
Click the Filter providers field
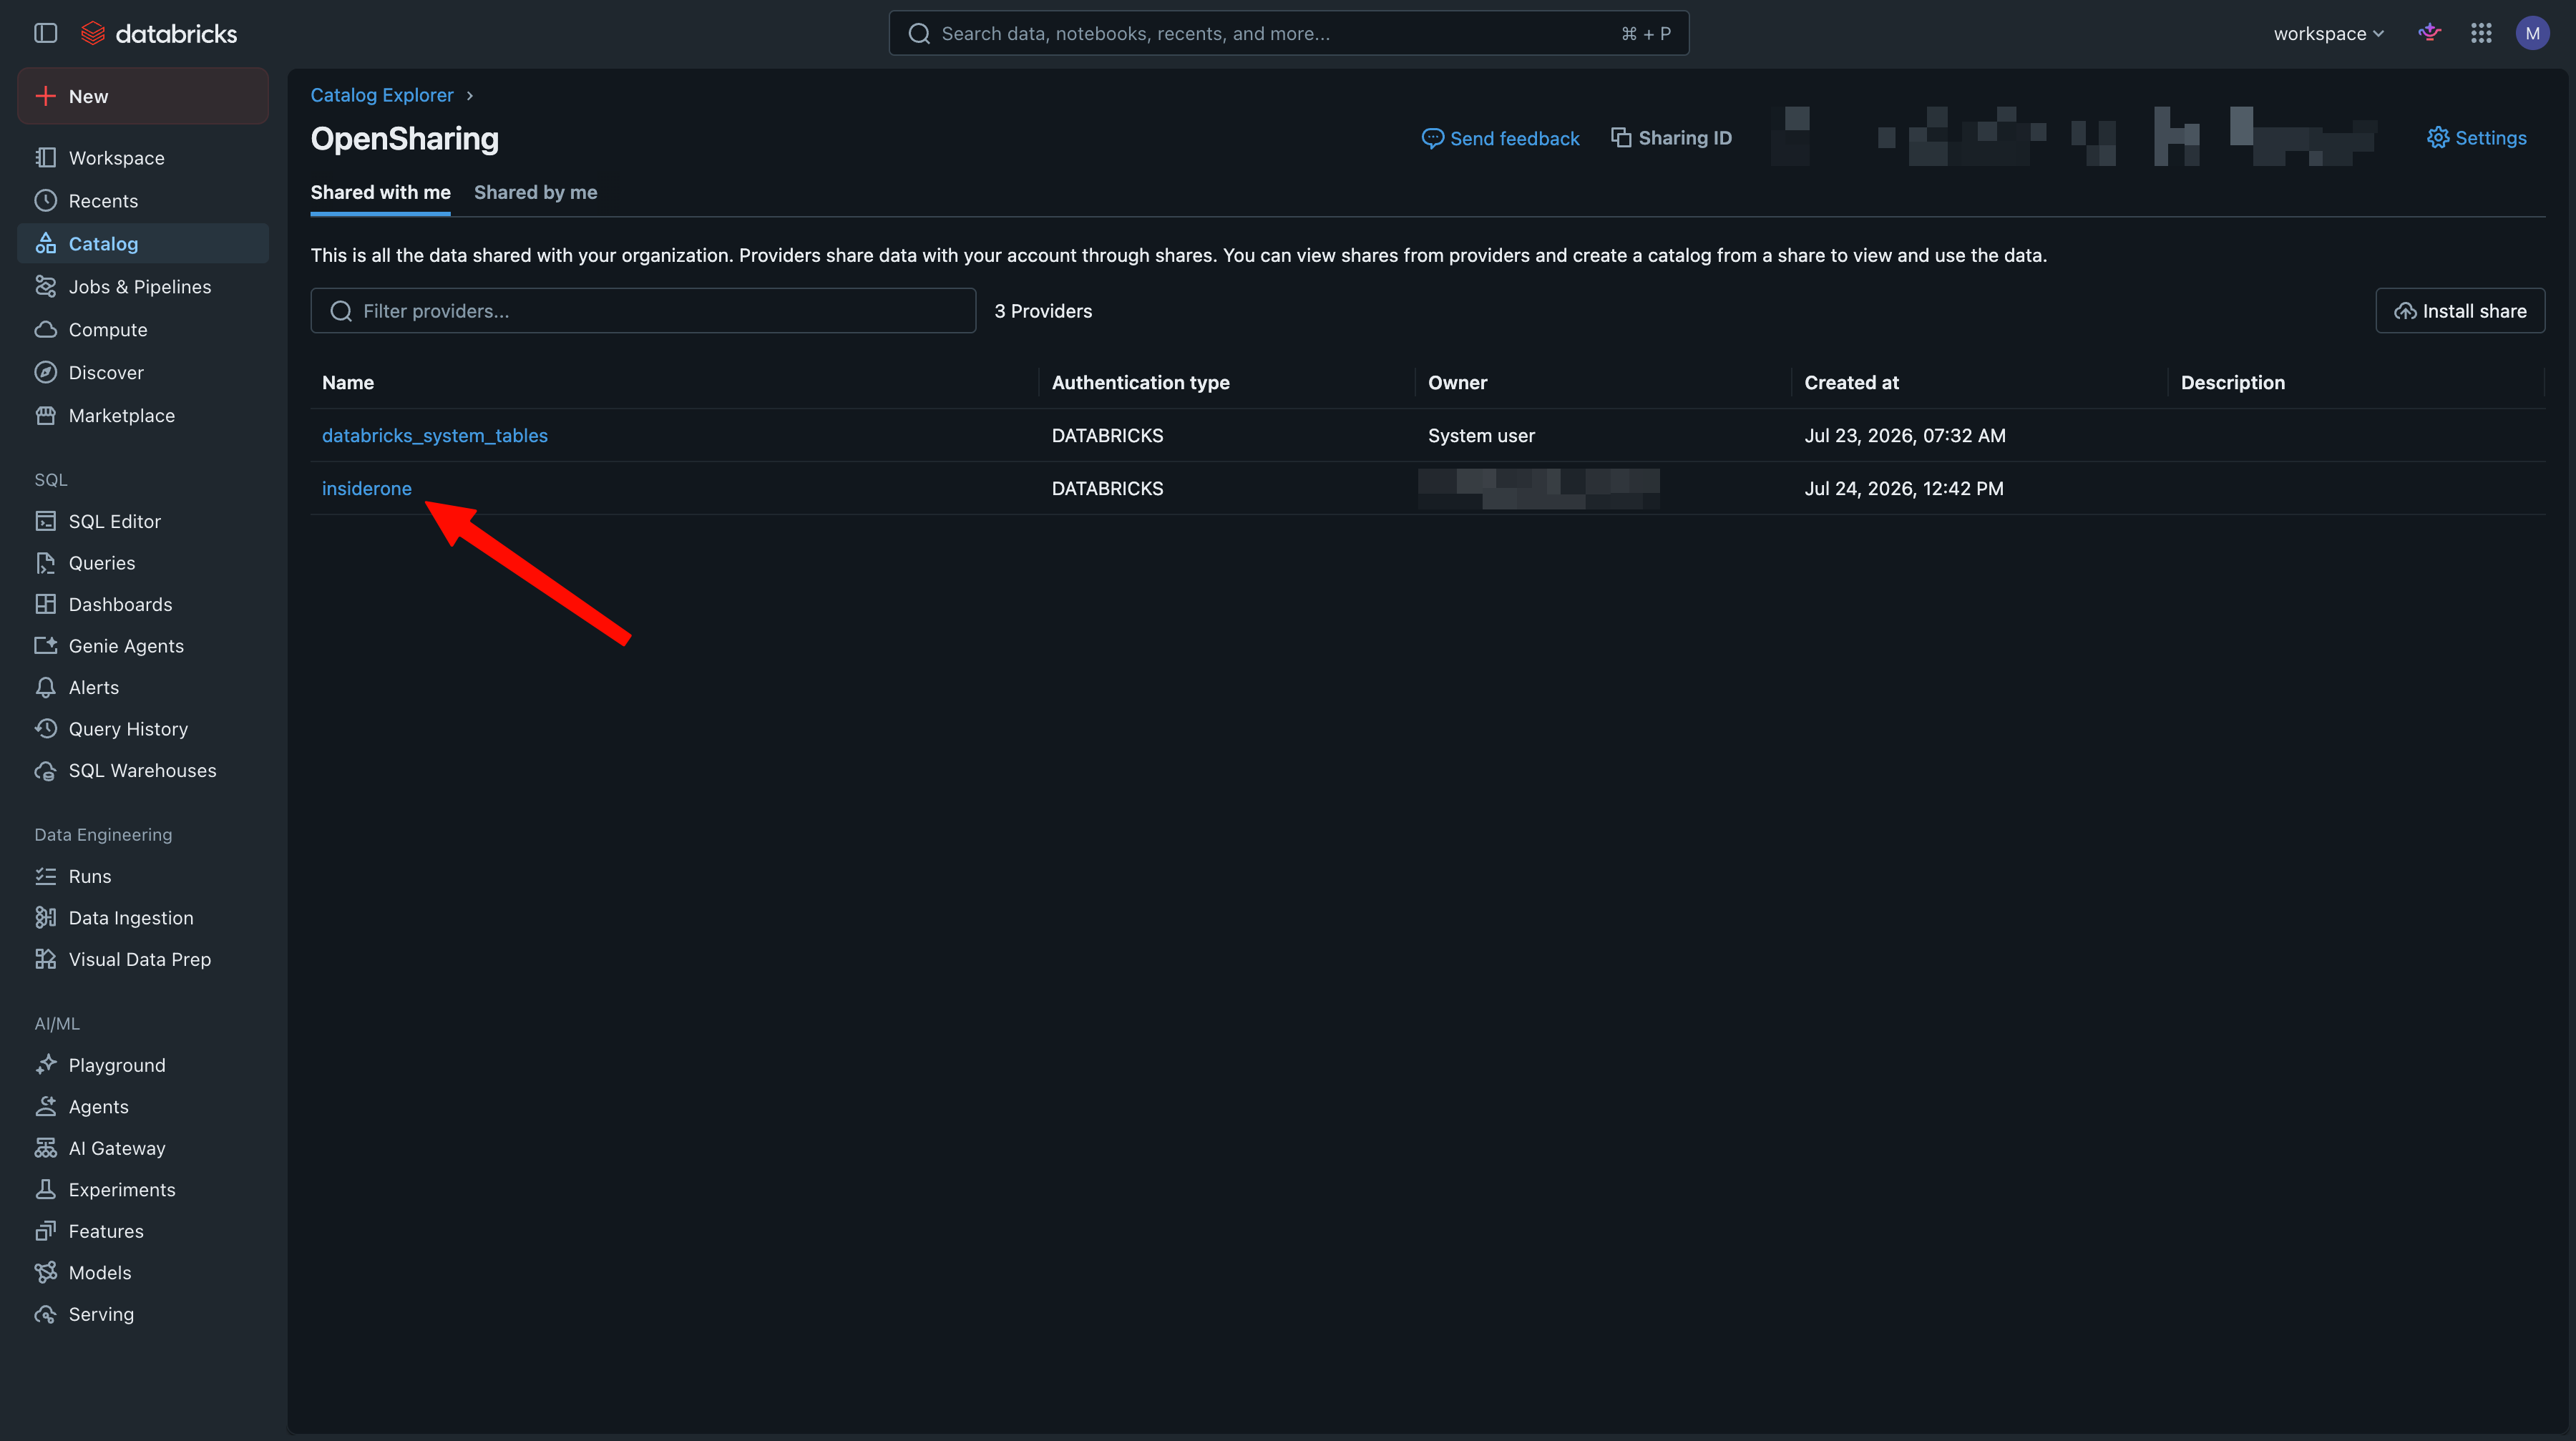[x=643, y=311]
